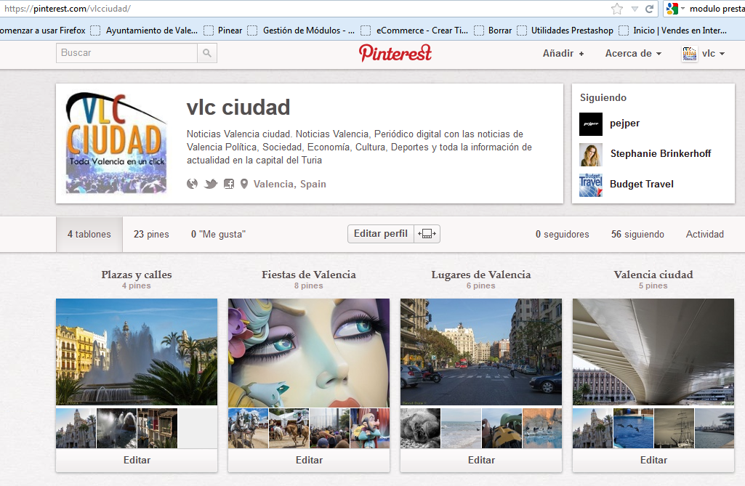745x486 pixels.
Task: Open the Gestión de Módulos bookmark
Action: point(302,31)
